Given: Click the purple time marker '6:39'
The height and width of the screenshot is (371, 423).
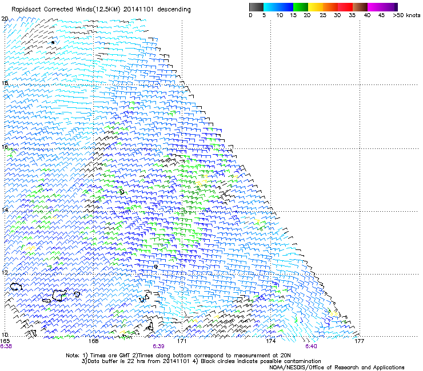Looking at the screenshot, I should pyautogui.click(x=159, y=346).
